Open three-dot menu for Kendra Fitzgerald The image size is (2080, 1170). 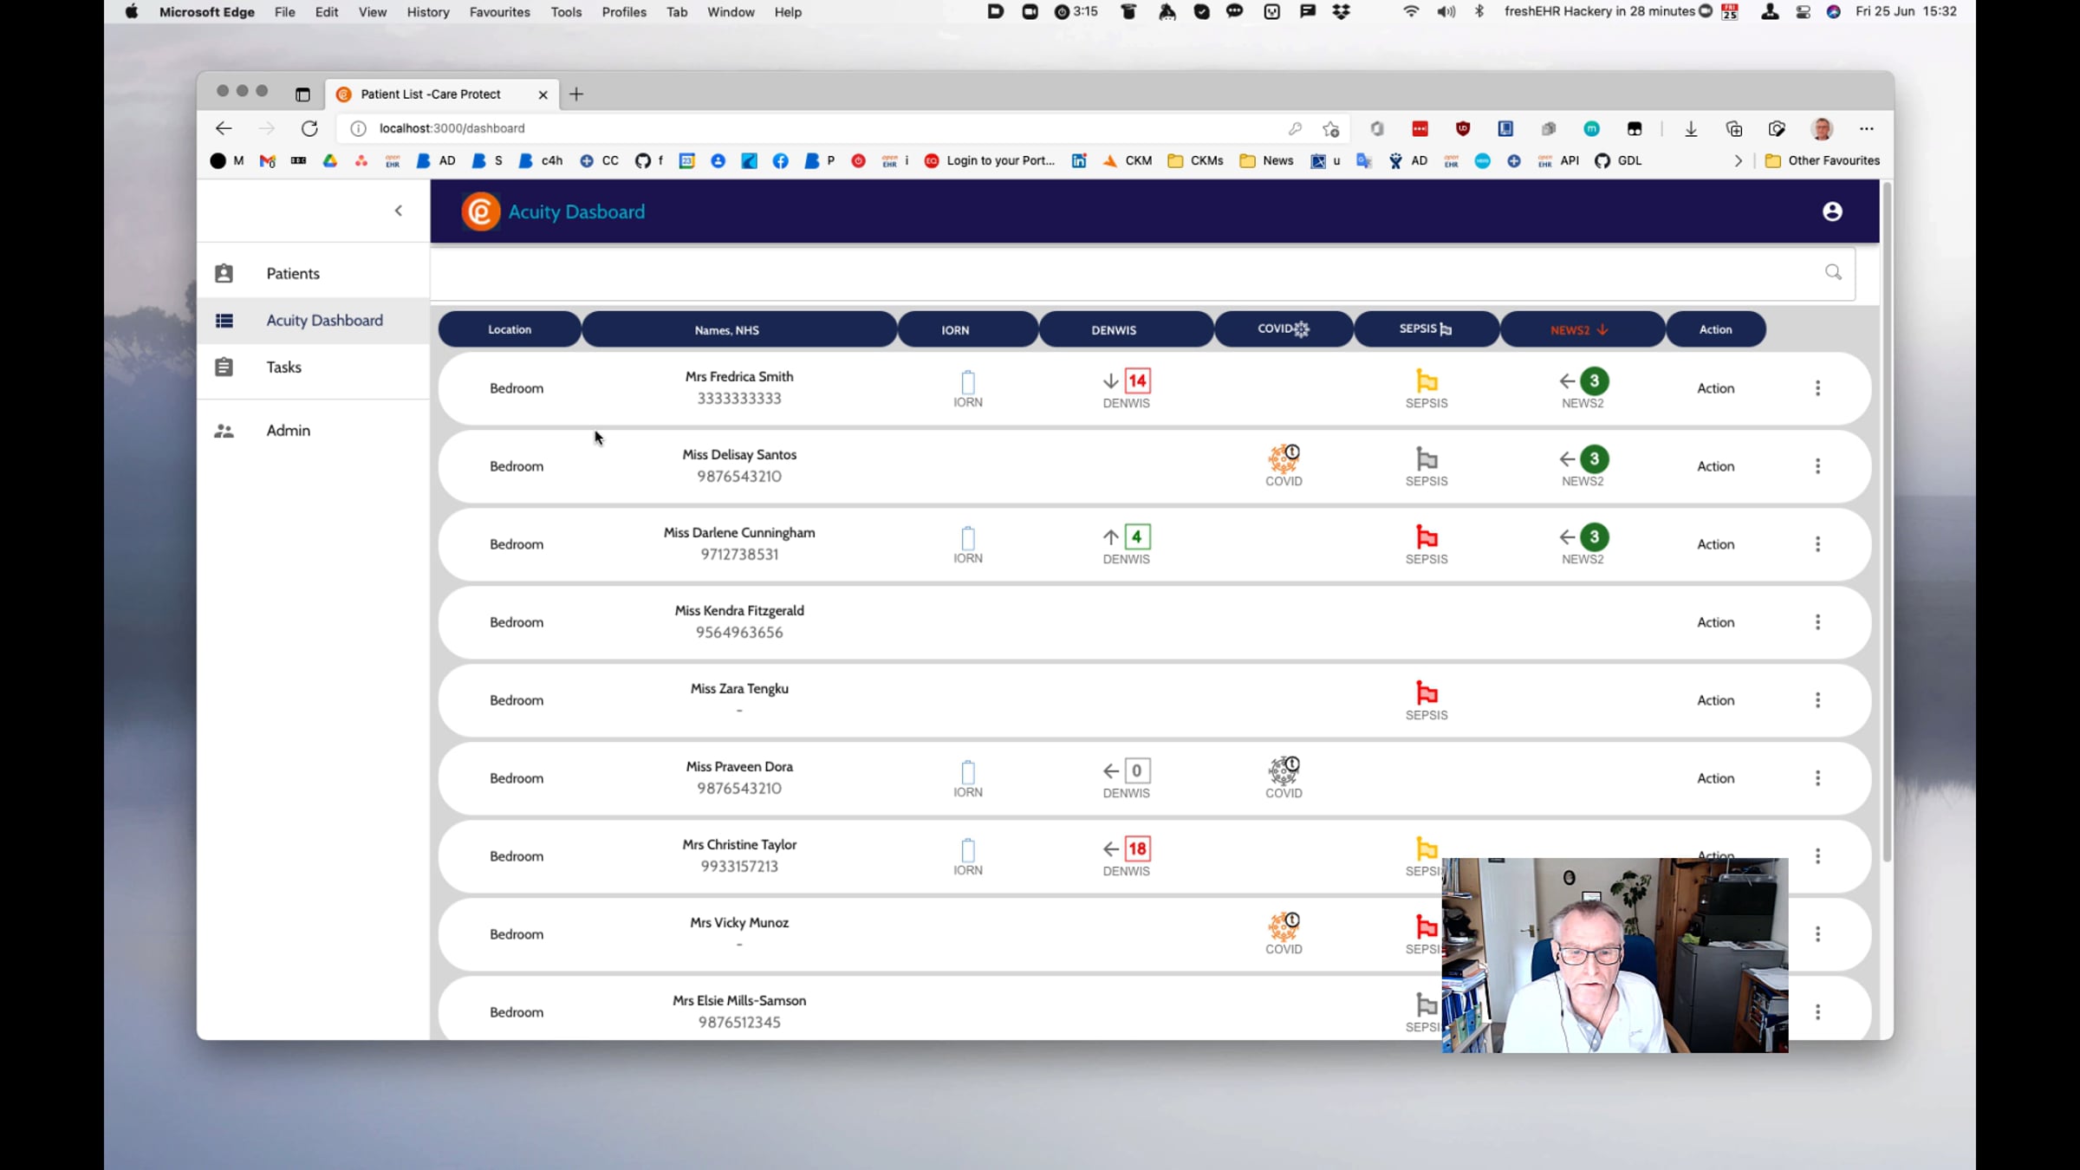pos(1817,622)
